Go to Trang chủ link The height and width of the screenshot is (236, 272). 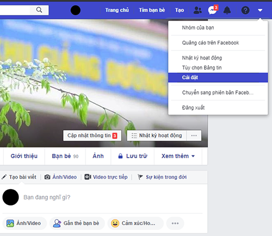point(117,10)
